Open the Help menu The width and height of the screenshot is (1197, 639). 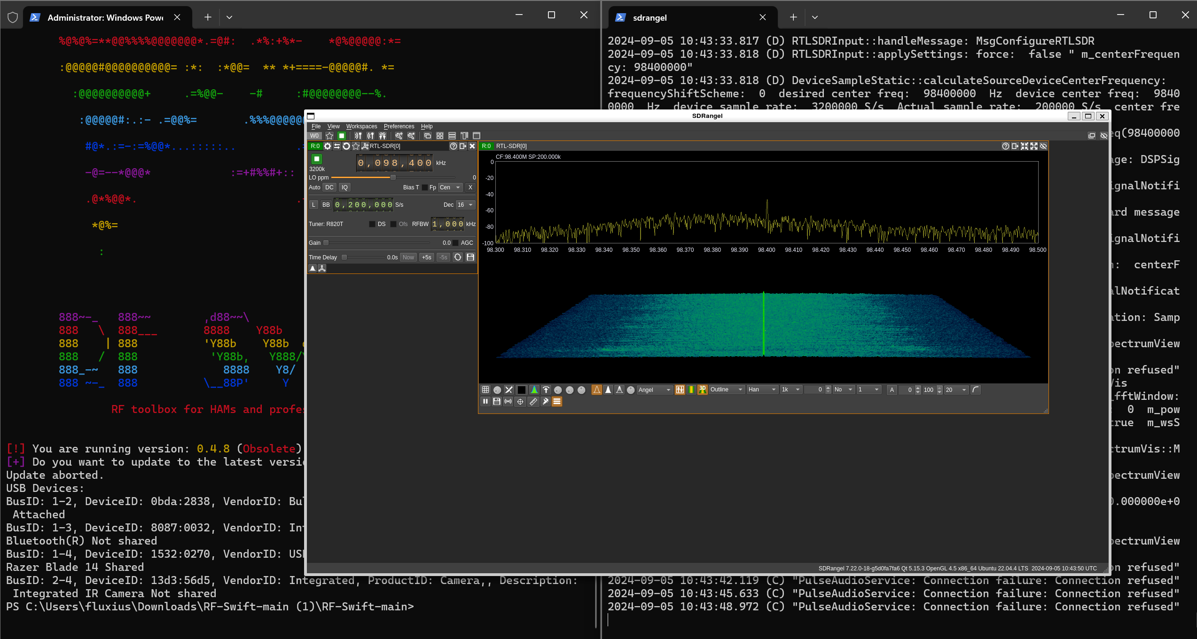[427, 126]
